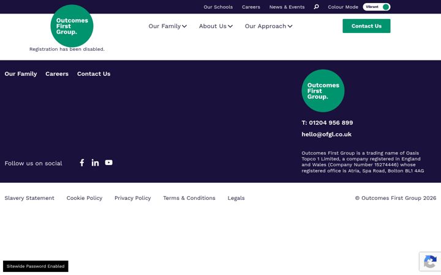Click the Sitewide Password Enabled badge
This screenshot has height=275, width=441.
[x=36, y=266]
